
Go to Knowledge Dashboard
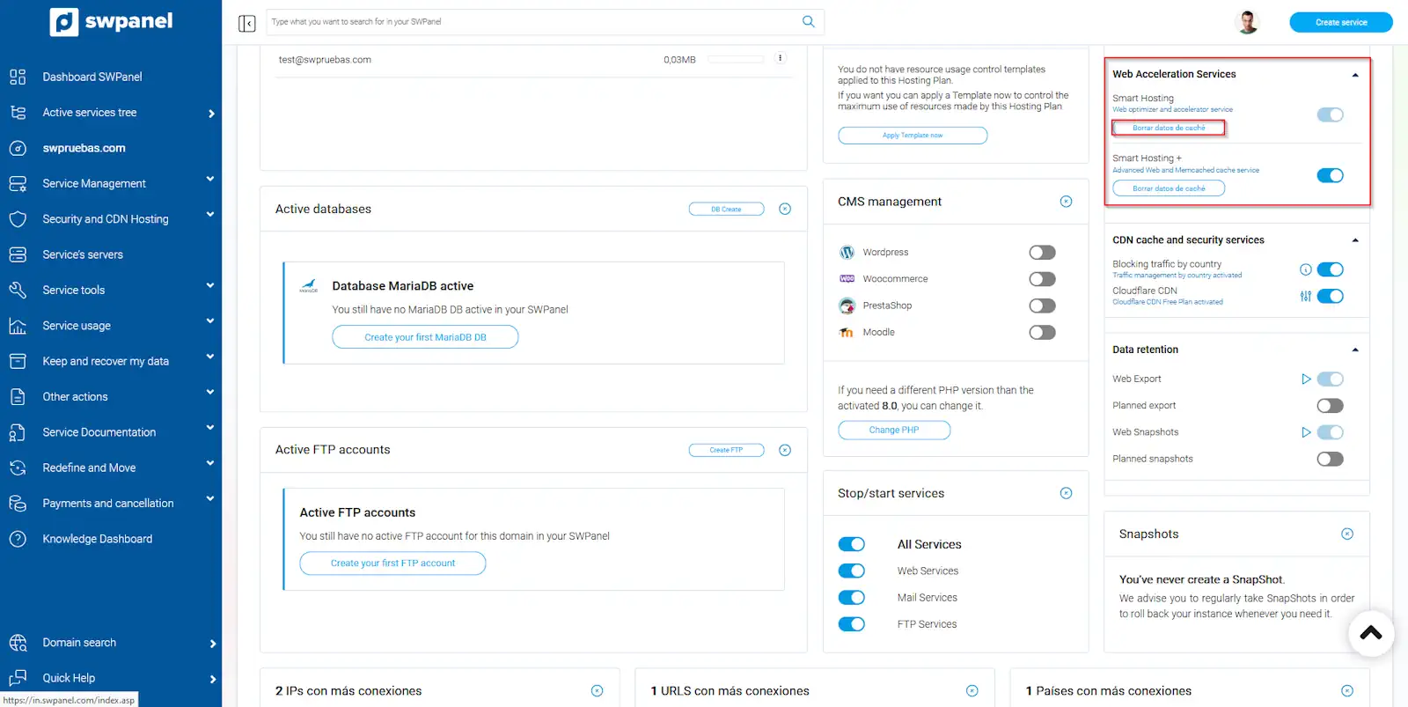tap(97, 539)
